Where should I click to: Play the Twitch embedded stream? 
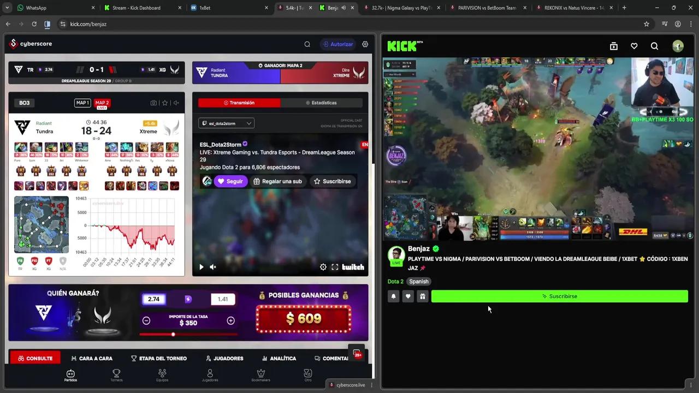(x=201, y=267)
